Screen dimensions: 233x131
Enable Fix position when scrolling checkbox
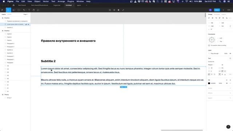click(209, 45)
